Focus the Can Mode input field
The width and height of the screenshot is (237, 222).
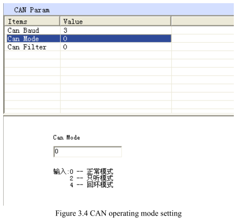coord(87,151)
